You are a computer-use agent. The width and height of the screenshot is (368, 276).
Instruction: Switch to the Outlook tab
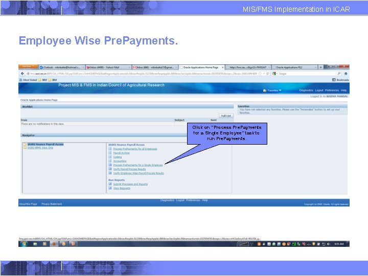[x=62, y=67]
